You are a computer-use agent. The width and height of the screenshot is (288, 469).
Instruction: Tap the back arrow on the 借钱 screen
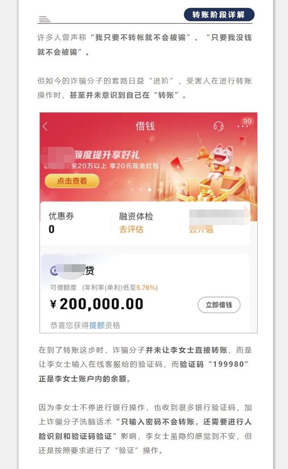[45, 126]
